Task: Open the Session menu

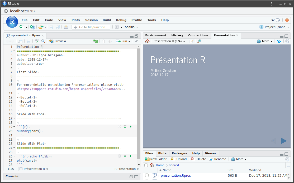Action: [92, 20]
